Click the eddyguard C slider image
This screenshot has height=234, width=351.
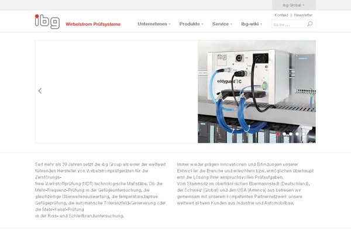tap(257, 92)
